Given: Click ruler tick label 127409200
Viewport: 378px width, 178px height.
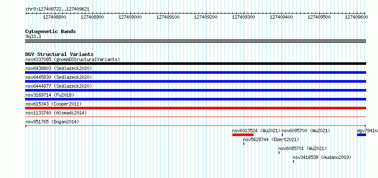Looking at the screenshot, I should [x=206, y=17].
